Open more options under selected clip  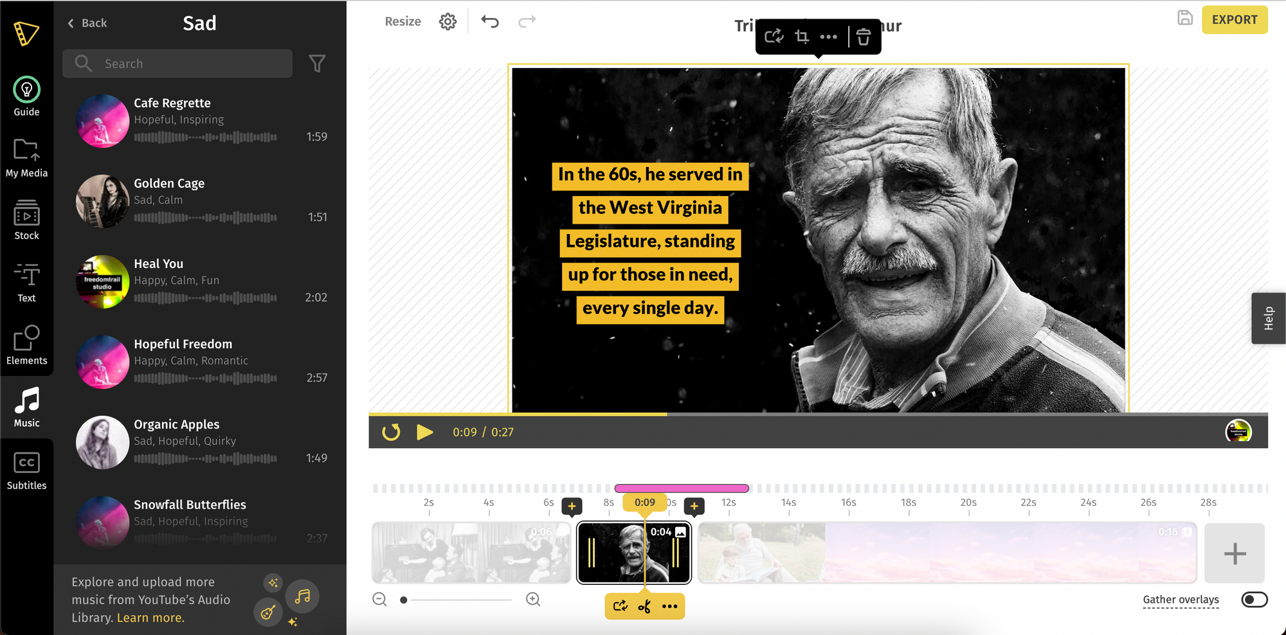click(669, 606)
